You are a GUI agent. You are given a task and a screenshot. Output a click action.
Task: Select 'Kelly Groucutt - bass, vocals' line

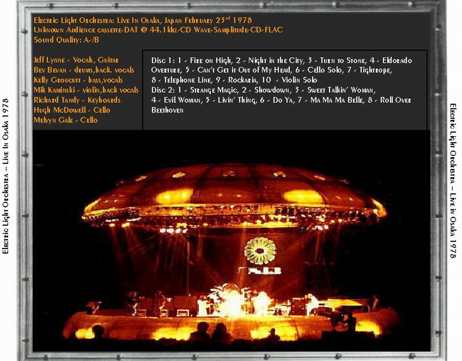click(78, 80)
